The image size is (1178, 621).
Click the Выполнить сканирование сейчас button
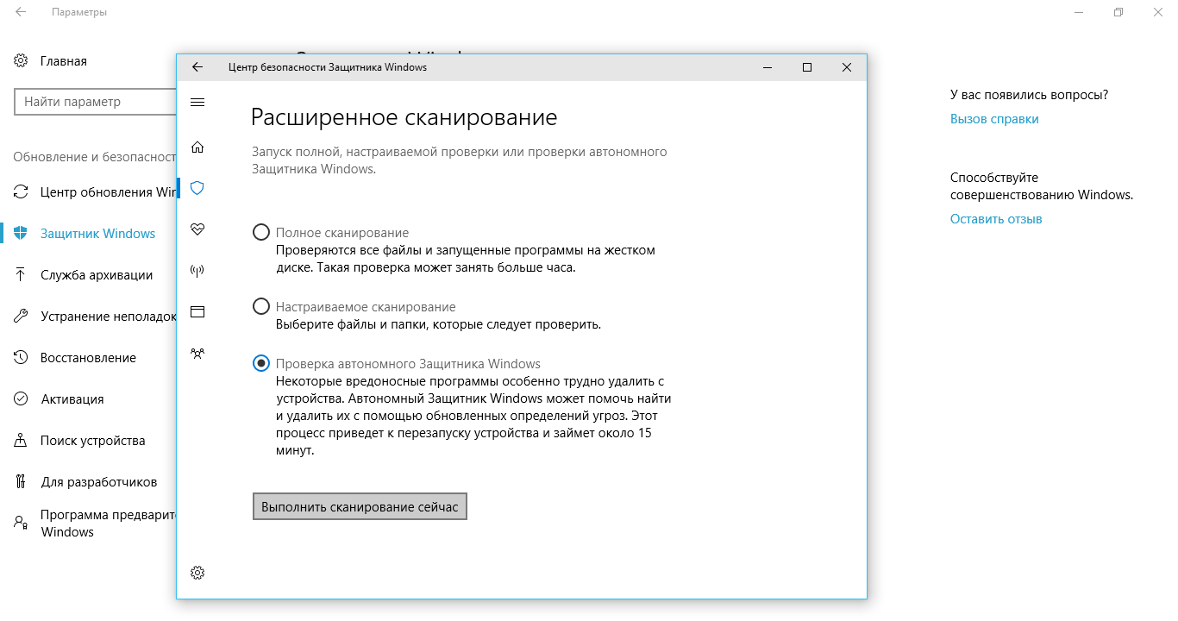click(360, 507)
